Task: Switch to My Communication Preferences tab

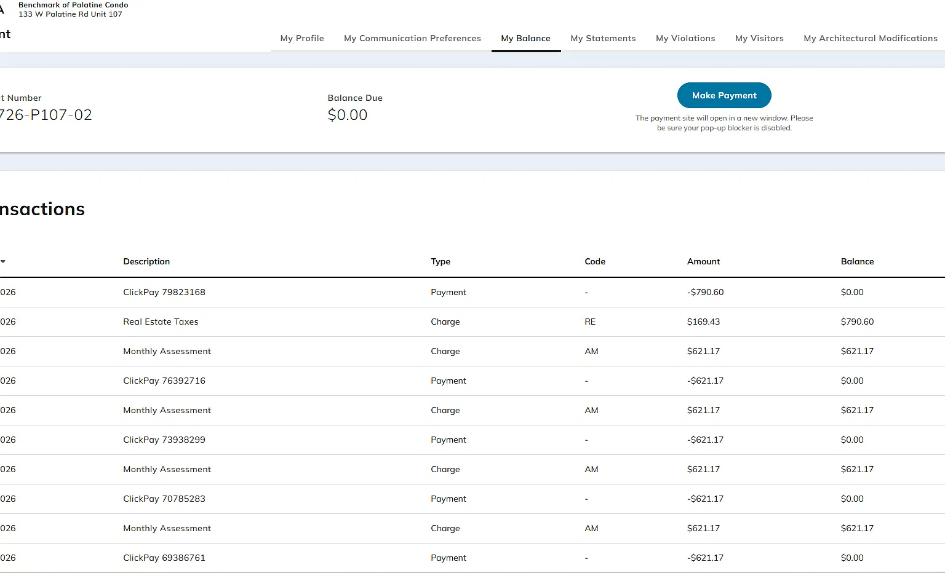Action: pos(412,38)
